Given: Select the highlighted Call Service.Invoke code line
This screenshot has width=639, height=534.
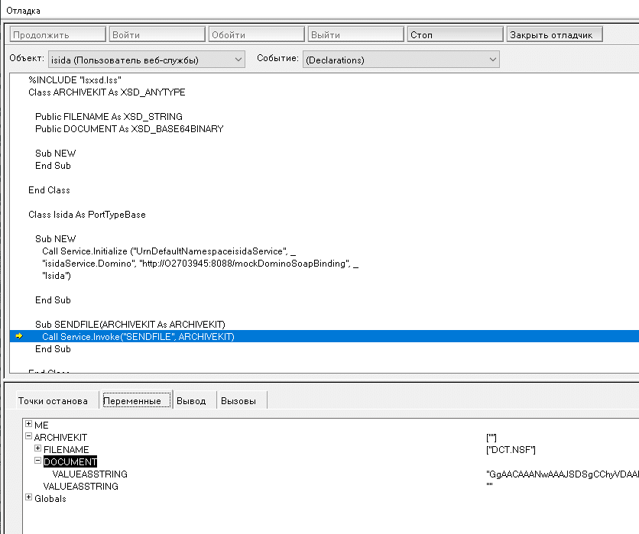Looking at the screenshot, I should pyautogui.click(x=138, y=336).
